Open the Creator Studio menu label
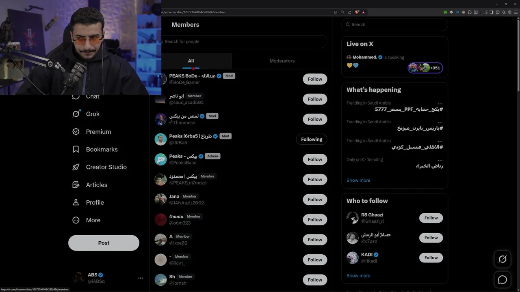The height and width of the screenshot is (292, 520). [x=106, y=167]
